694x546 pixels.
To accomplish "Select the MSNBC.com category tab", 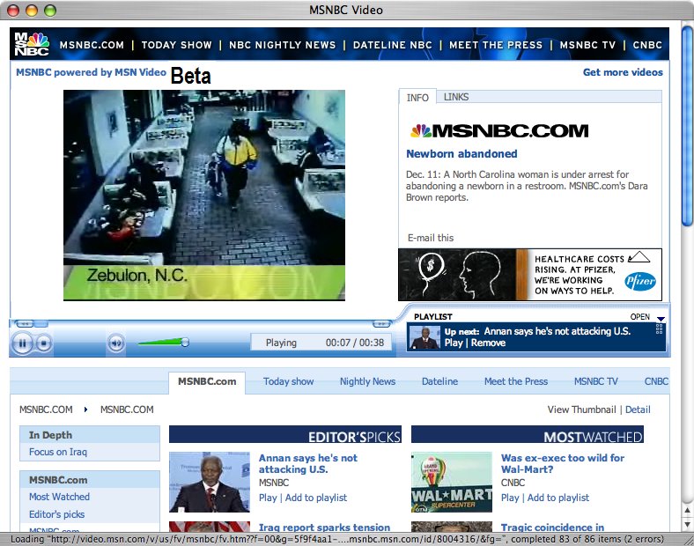I will [207, 381].
